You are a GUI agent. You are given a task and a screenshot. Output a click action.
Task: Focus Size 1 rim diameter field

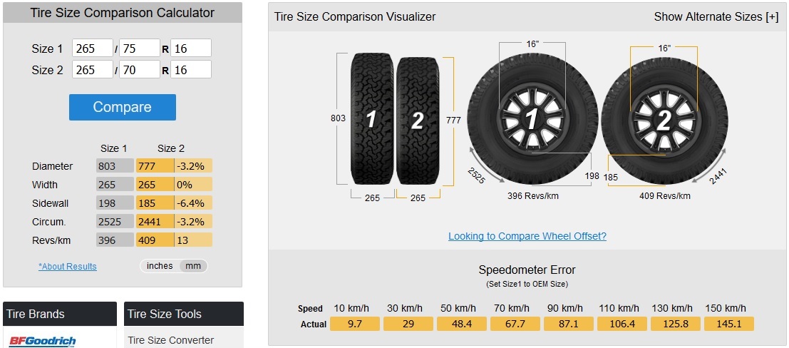coord(191,48)
